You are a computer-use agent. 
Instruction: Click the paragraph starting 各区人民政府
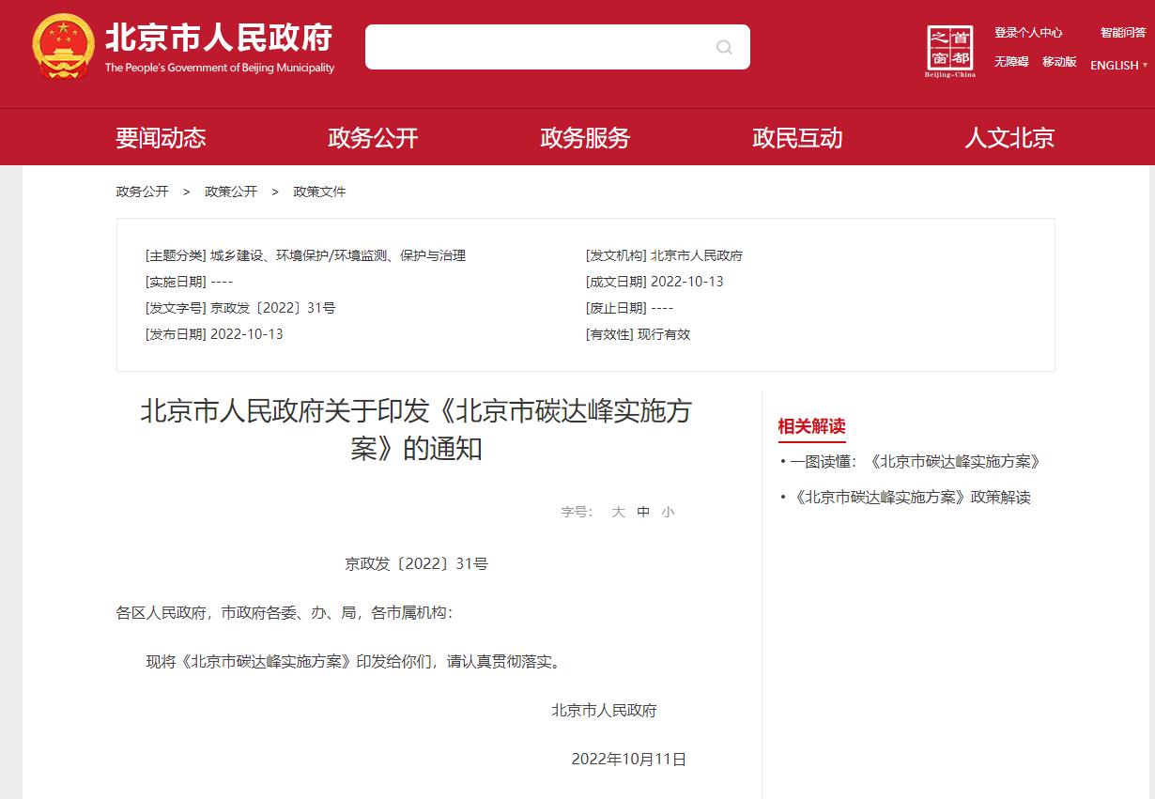click(x=285, y=613)
